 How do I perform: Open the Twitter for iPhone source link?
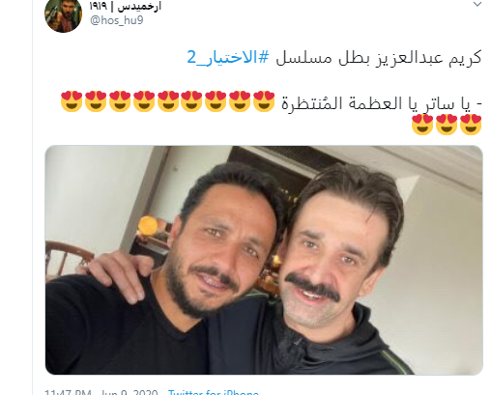(x=214, y=392)
